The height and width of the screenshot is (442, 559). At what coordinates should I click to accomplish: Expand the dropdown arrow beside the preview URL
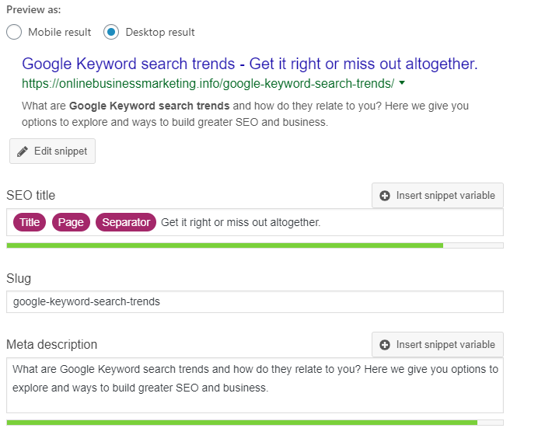(x=402, y=83)
